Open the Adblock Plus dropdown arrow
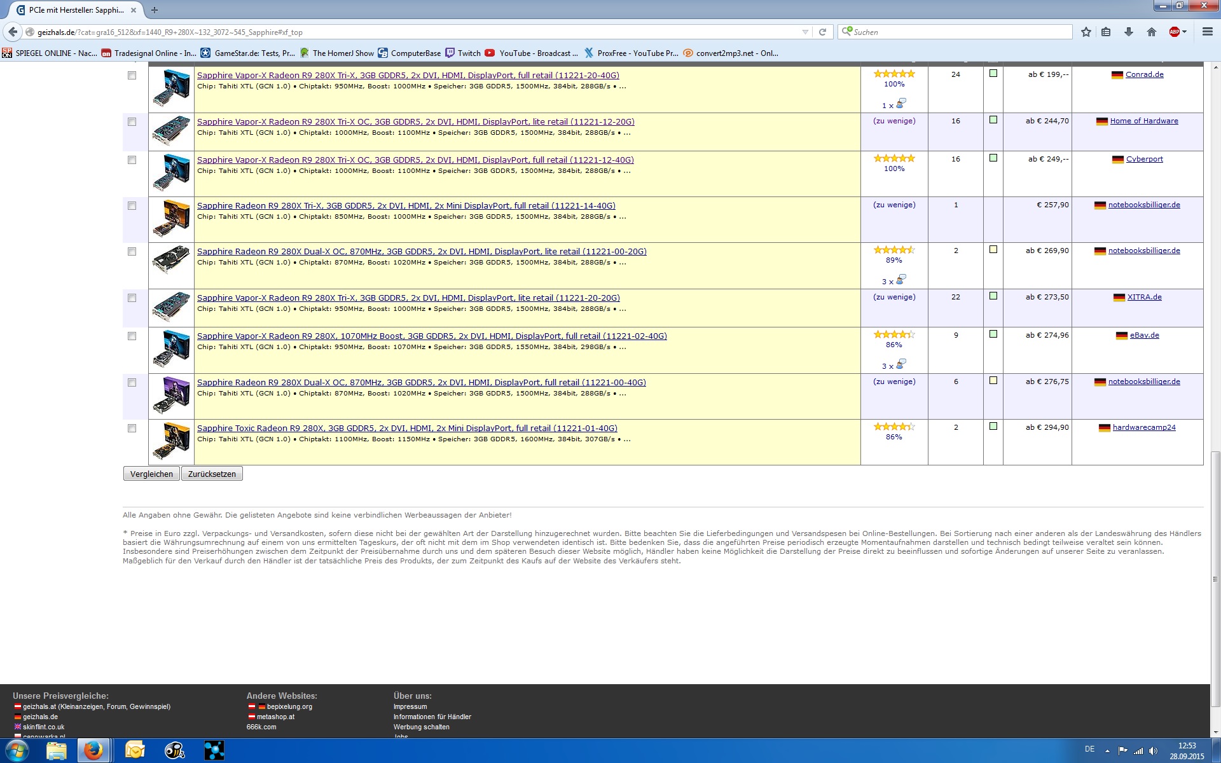Image resolution: width=1221 pixels, height=763 pixels. (x=1184, y=32)
